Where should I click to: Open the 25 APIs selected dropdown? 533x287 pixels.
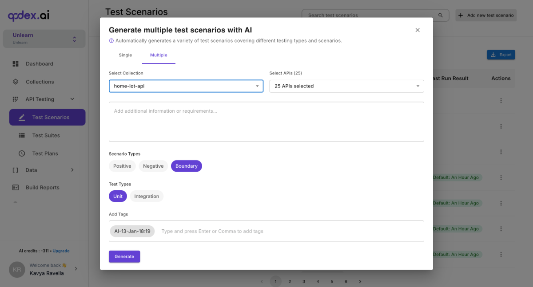point(347,86)
